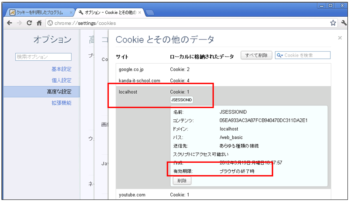The image size is (349, 201).
Task: Click the すべて削除 button
Action: [x=256, y=55]
